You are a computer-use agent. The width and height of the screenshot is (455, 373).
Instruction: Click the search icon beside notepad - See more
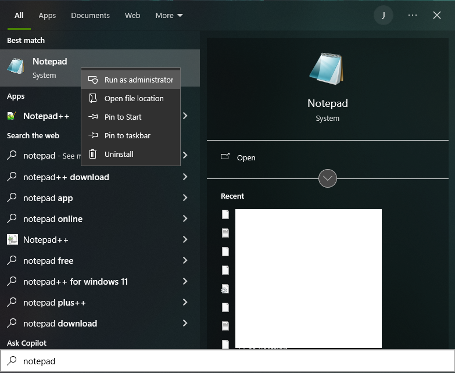(12, 155)
